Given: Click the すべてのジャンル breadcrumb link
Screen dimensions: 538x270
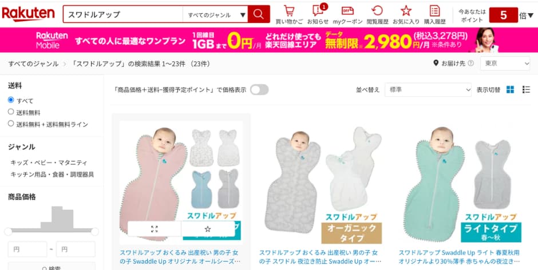Looking at the screenshot, I should pos(33,64).
